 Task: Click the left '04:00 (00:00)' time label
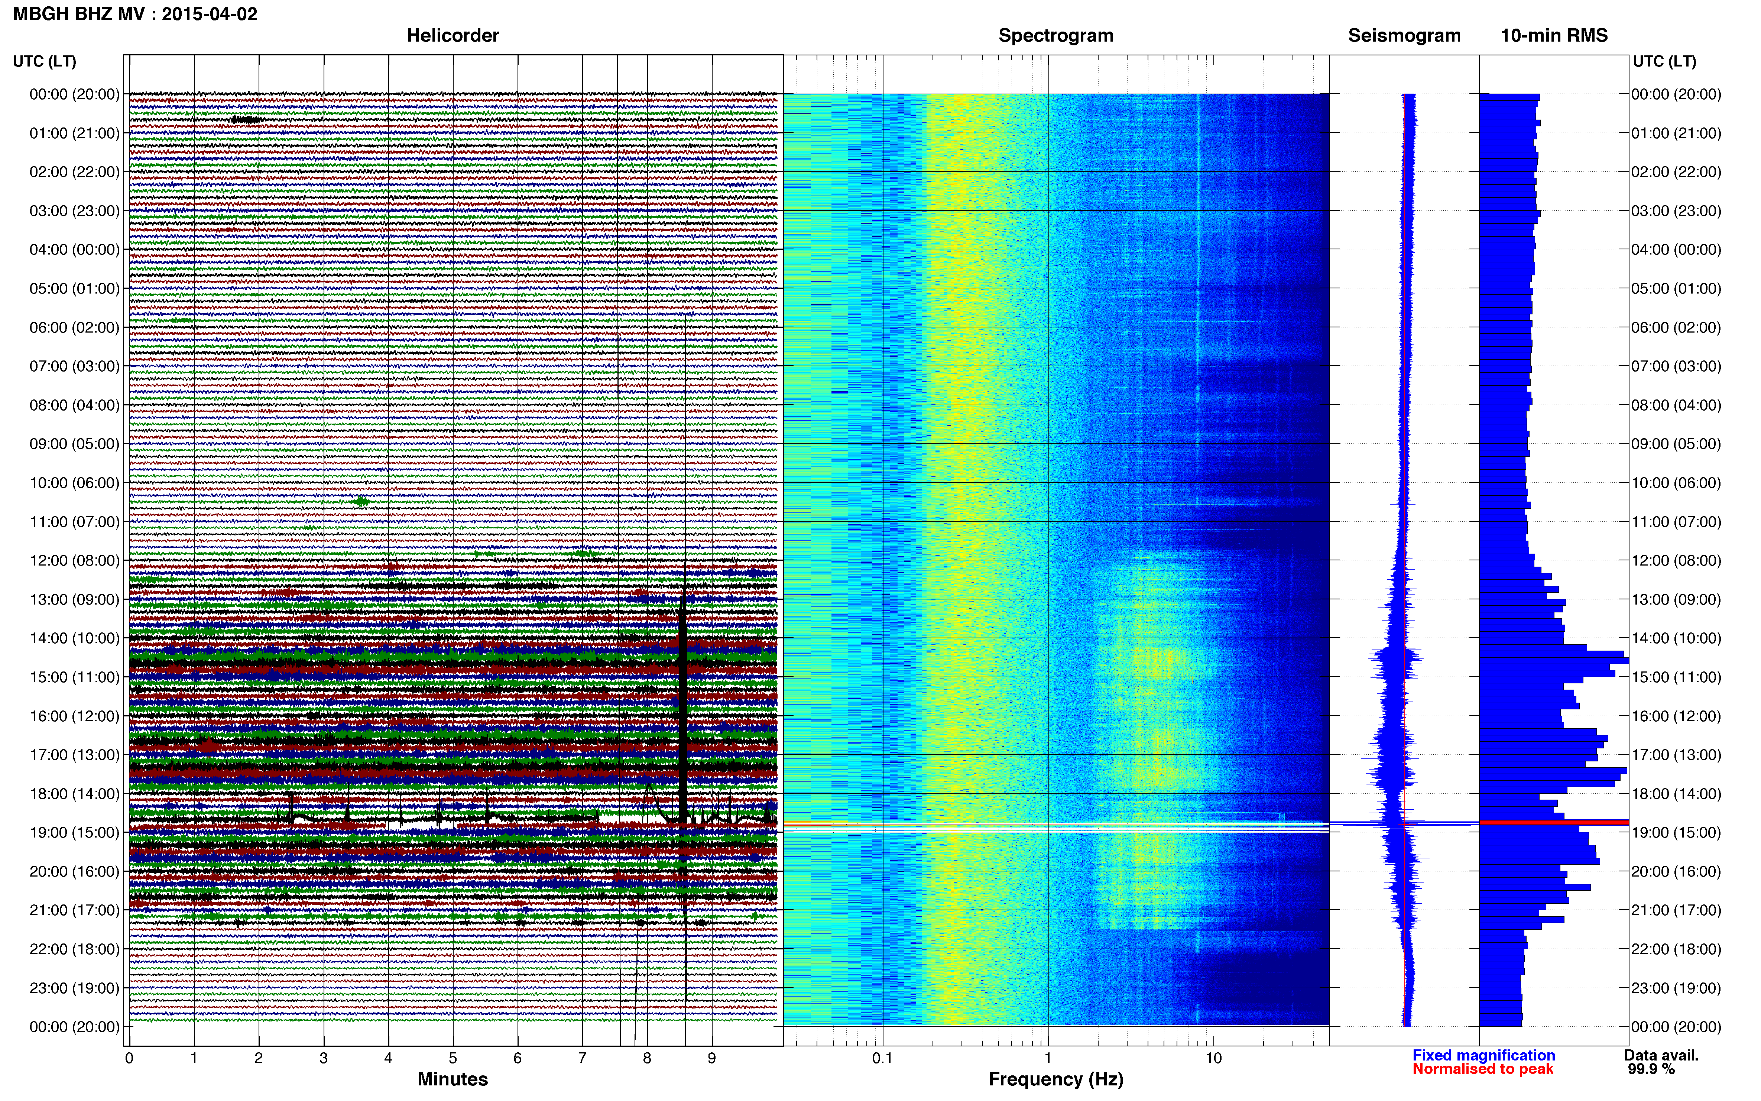pos(74,250)
